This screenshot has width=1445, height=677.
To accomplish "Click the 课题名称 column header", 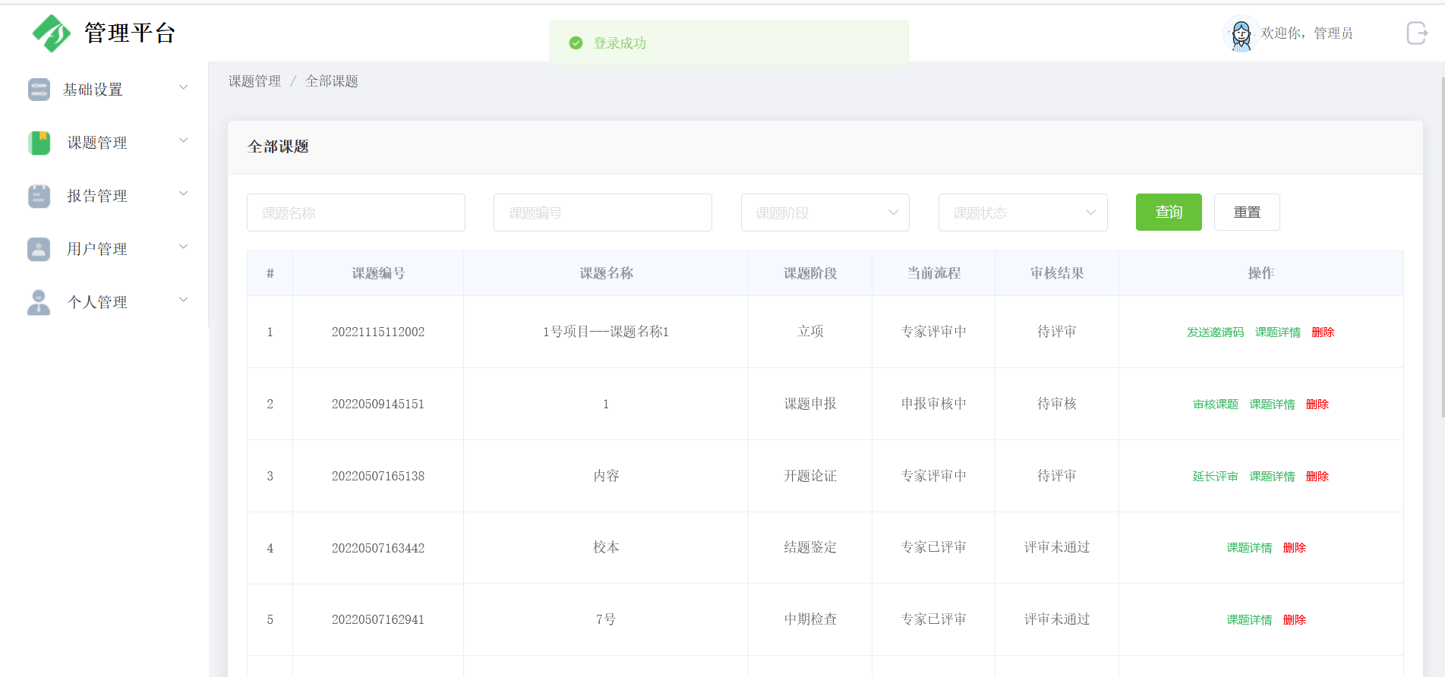I will coord(606,273).
